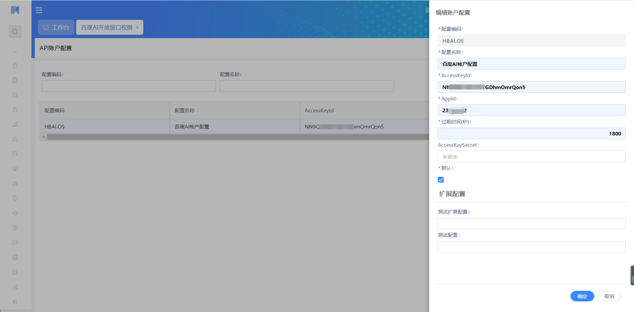Click the AccessKeySecret input field
Image resolution: width=634 pixels, height=312 pixels.
[531, 157]
